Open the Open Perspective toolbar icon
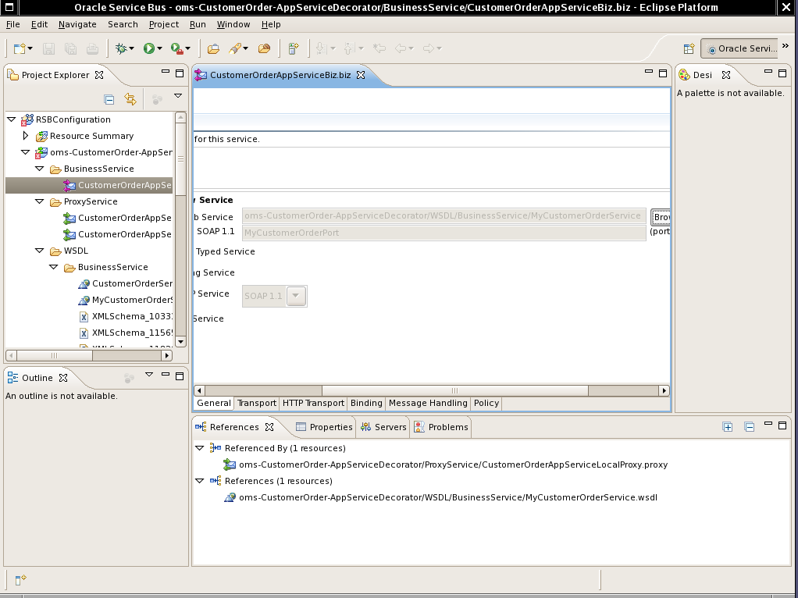 coord(689,48)
